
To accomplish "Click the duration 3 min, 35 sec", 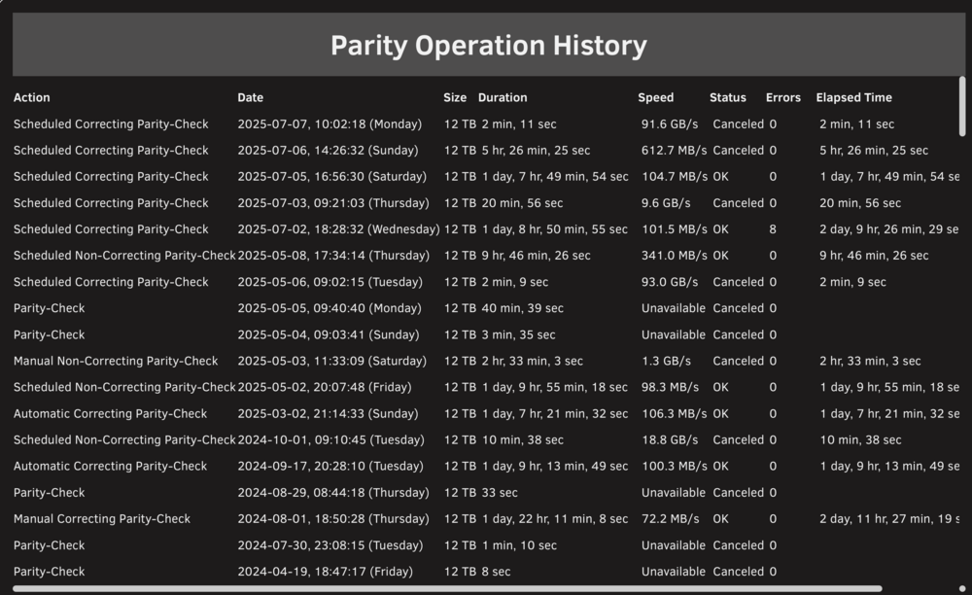I will [518, 334].
